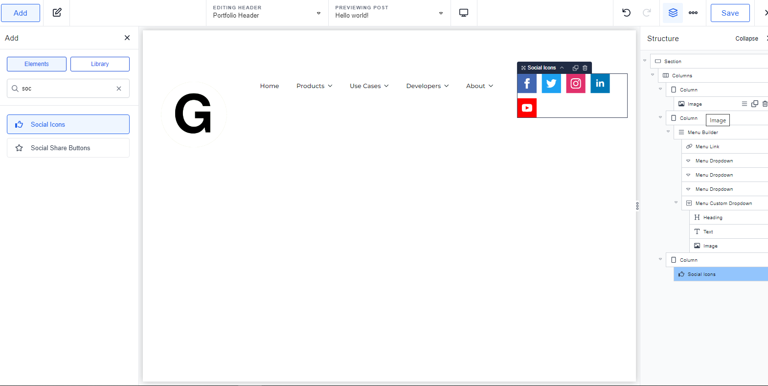Click the YouTube social icon
The image size is (768, 386).
(527, 108)
